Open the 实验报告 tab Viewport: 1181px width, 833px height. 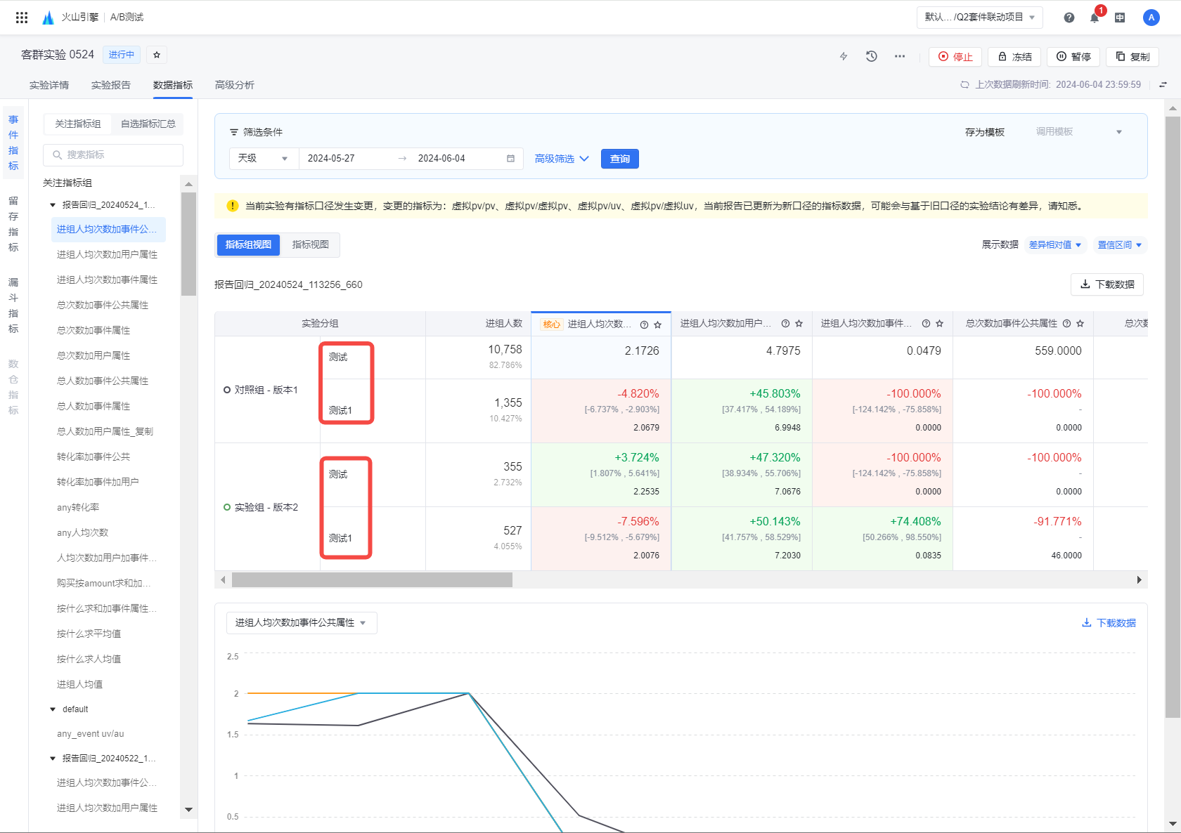click(111, 85)
